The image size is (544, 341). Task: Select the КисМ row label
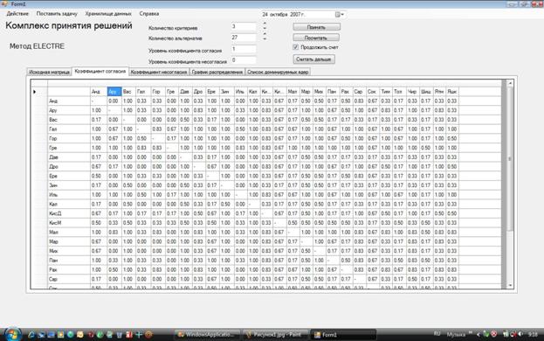click(69, 223)
